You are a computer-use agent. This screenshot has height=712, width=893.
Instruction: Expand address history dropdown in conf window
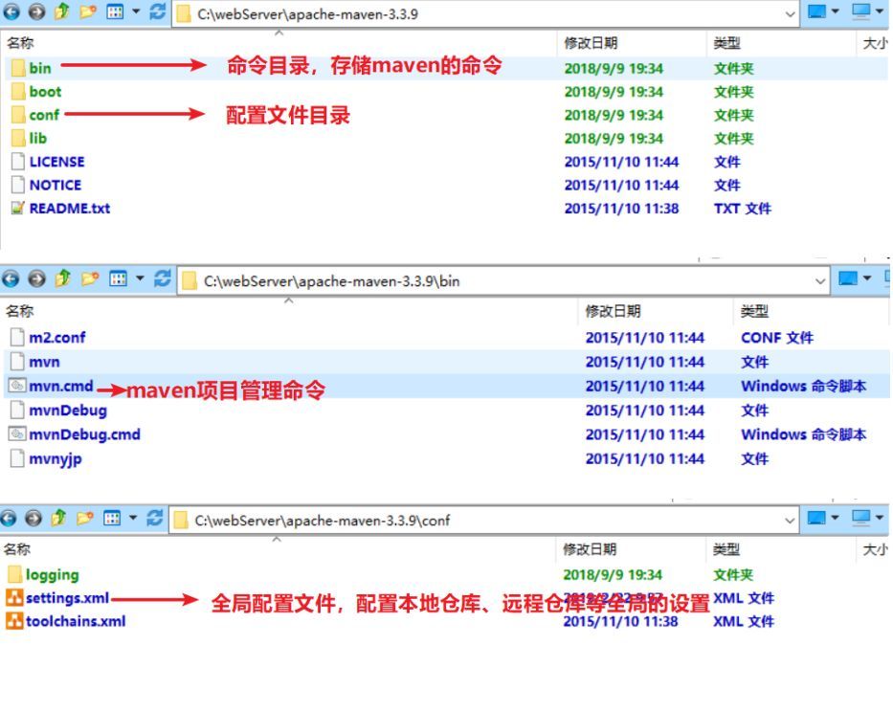coord(790,521)
